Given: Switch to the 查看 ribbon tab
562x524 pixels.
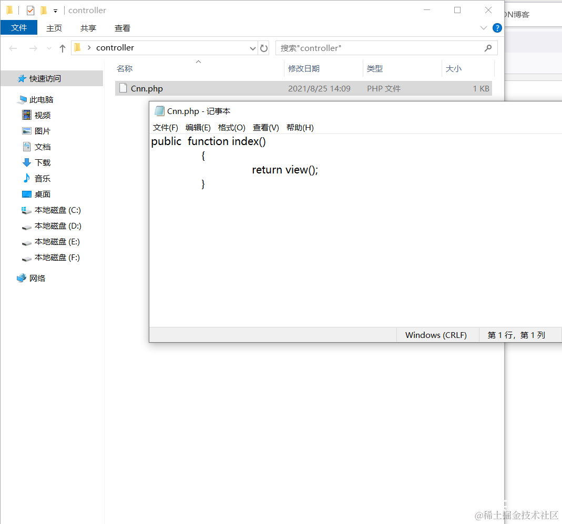Looking at the screenshot, I should 122,28.
